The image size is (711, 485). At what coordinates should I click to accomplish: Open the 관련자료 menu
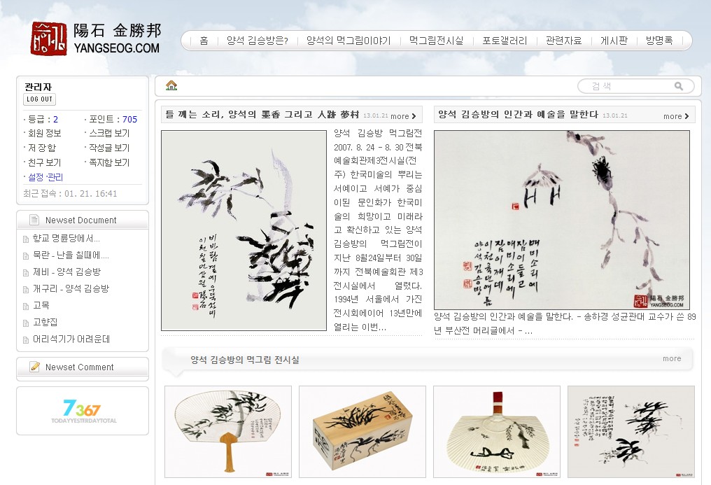(x=563, y=41)
